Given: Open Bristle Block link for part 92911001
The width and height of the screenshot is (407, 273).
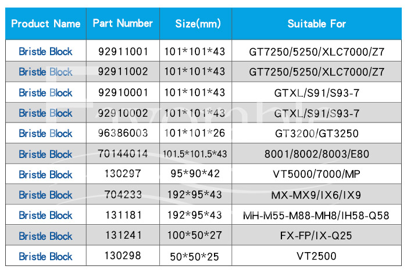Looking at the screenshot, I should coord(45,51).
